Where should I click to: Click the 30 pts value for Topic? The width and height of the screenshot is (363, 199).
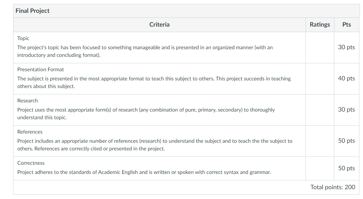click(346, 47)
